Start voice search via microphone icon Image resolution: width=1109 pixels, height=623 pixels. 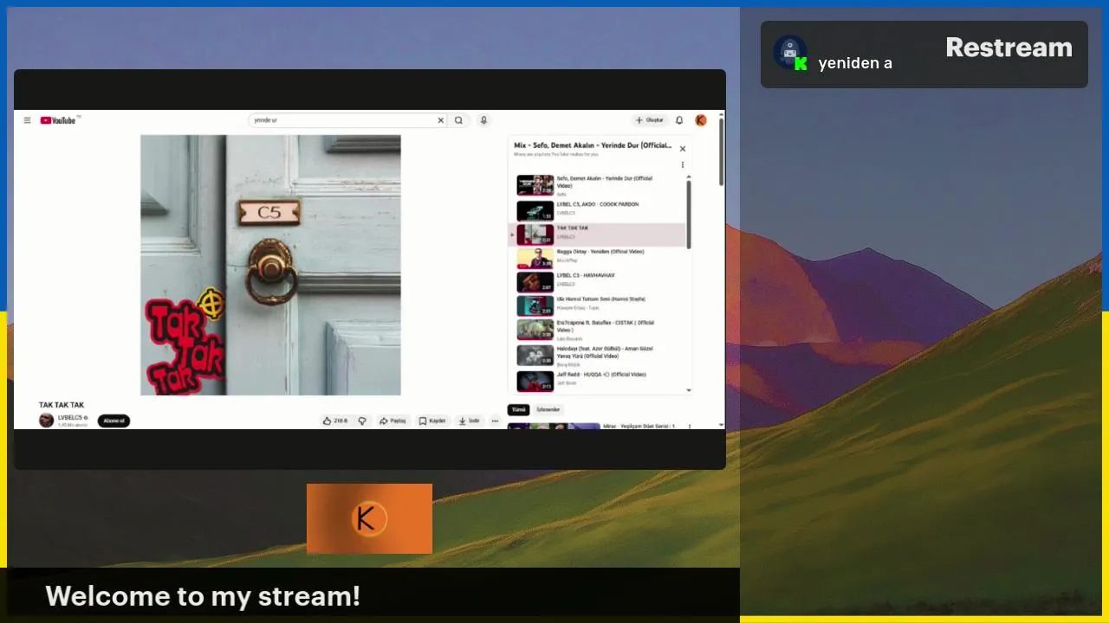tap(483, 120)
